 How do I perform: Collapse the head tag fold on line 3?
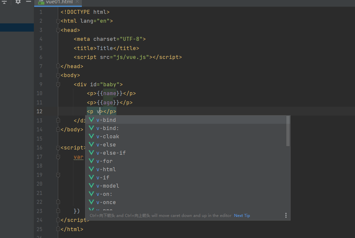pos(58,30)
